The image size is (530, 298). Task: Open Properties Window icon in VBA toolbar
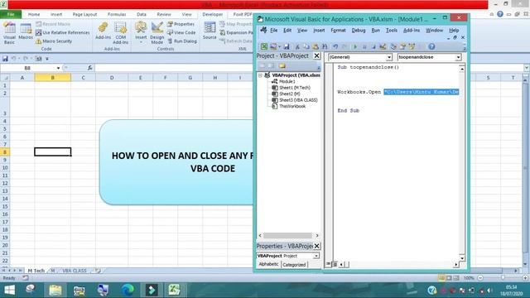click(402, 46)
